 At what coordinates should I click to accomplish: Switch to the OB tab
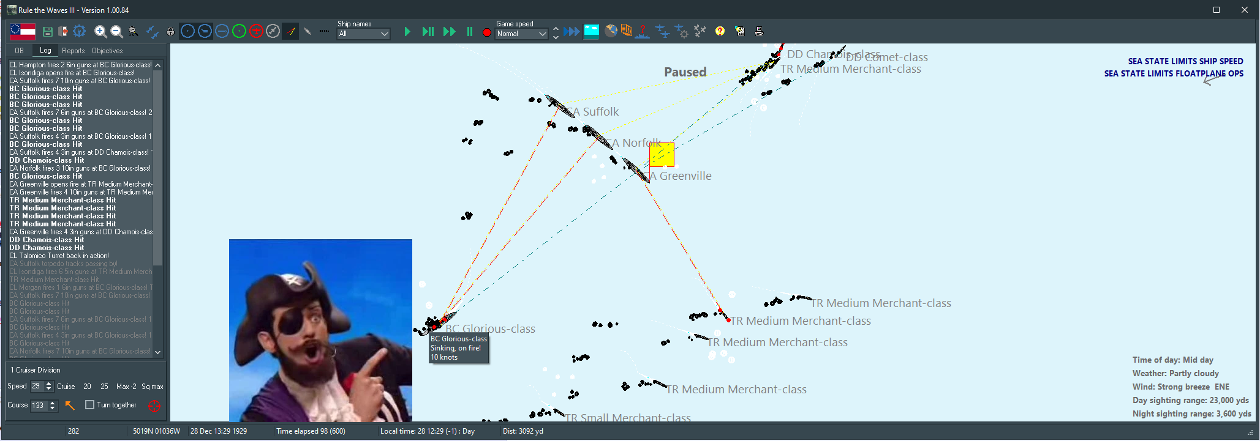tap(19, 51)
